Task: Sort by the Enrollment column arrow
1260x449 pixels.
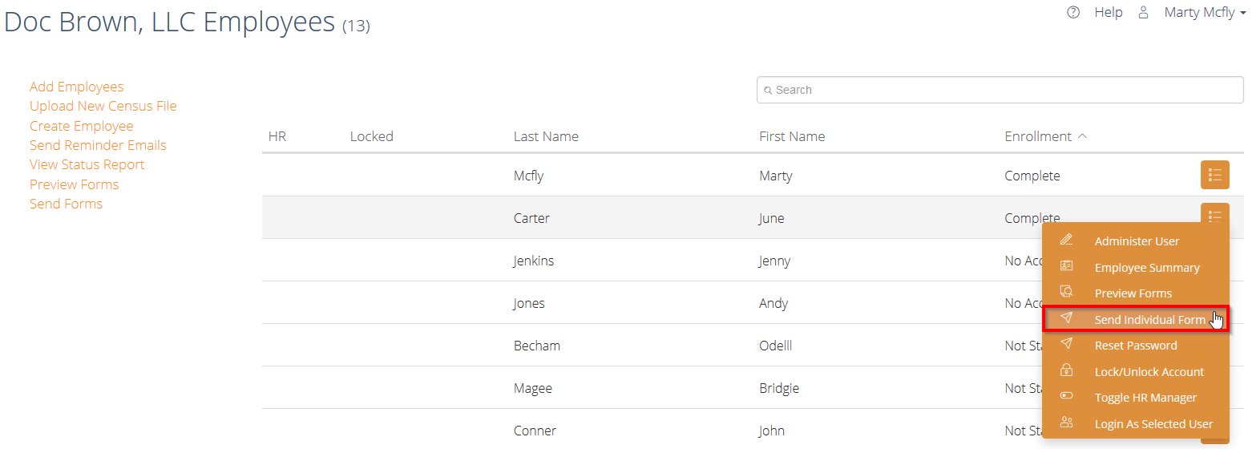Action: 1082,136
